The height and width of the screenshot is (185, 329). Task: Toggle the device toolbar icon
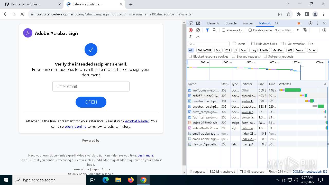click(198, 23)
